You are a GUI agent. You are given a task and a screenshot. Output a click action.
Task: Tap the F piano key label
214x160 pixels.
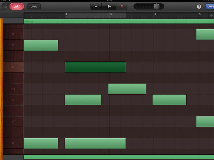pos(13,34)
